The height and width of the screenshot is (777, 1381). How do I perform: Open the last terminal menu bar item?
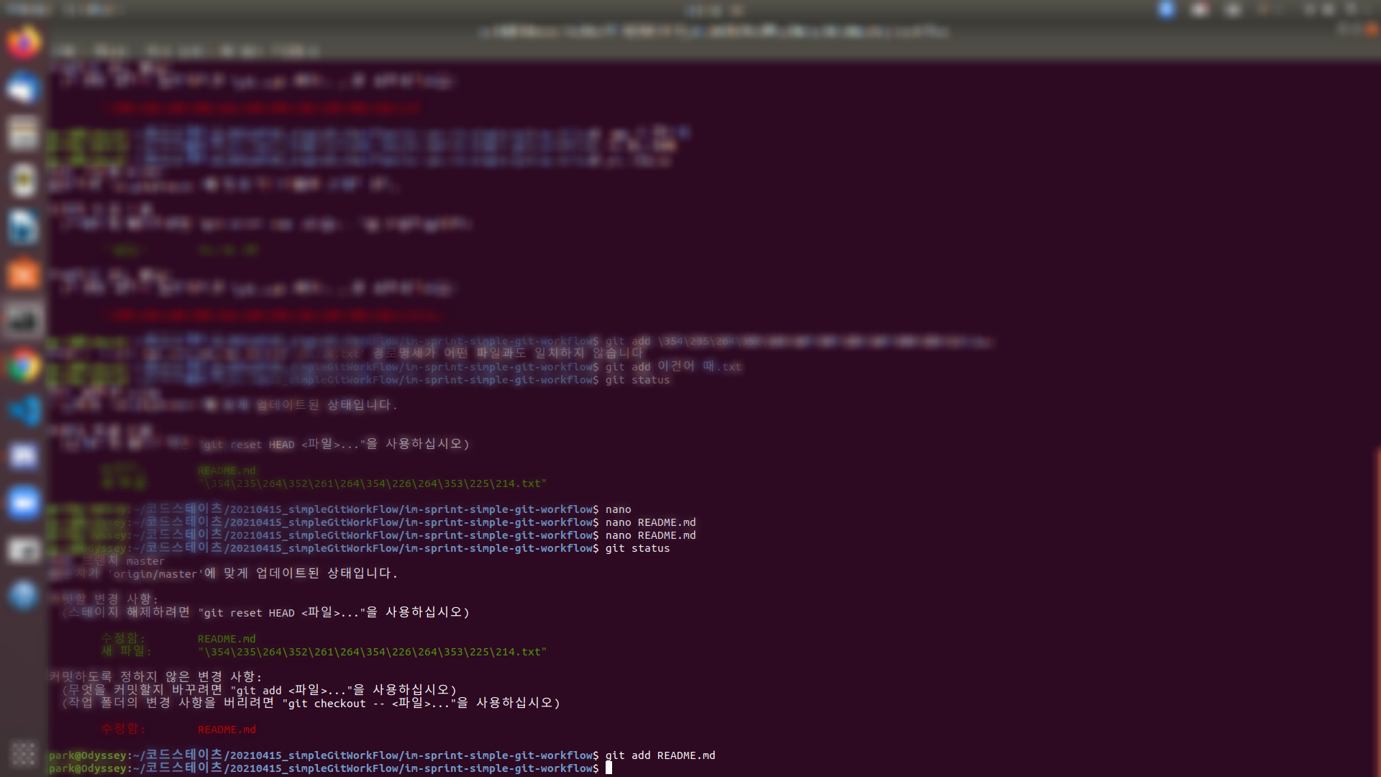tap(296, 51)
